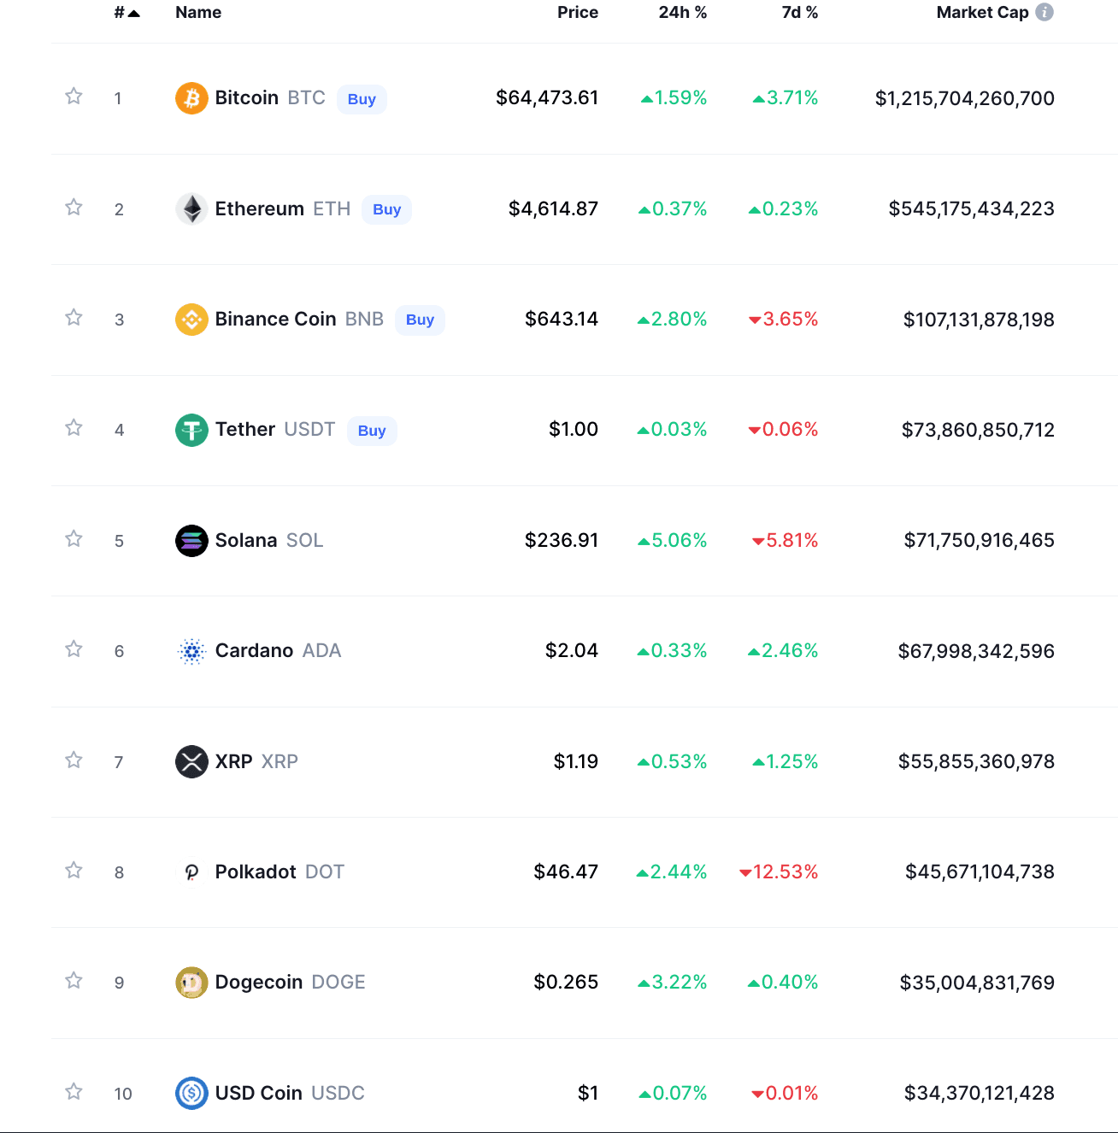Screen dimensions: 1118x1133
Task: Click the Cardano logo icon
Action: coord(191,651)
